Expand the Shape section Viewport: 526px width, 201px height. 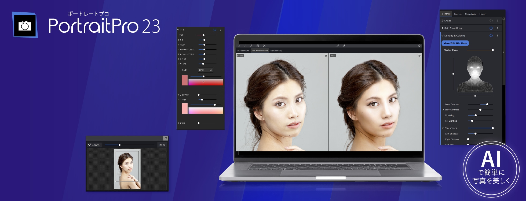coord(443,21)
